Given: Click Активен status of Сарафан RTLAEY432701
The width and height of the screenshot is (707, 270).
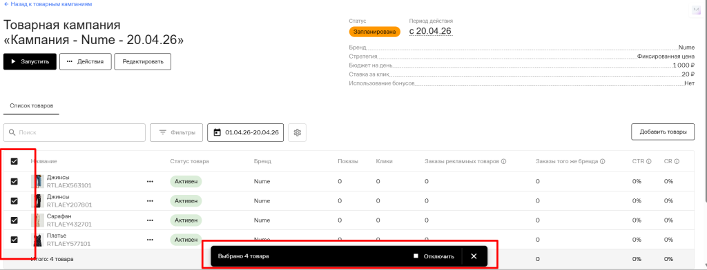Looking at the screenshot, I should [x=186, y=220].
